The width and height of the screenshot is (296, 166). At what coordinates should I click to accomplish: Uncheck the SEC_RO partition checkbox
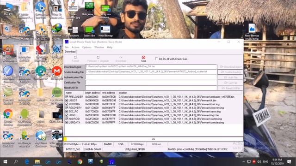[x=67, y=112]
